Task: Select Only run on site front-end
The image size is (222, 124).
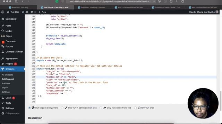Action: click(x=101, y=108)
